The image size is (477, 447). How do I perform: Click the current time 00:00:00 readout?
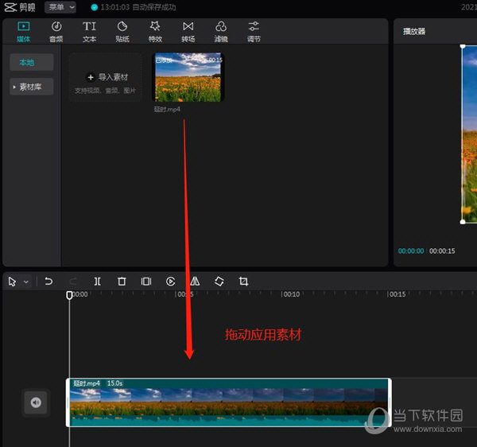[411, 251]
